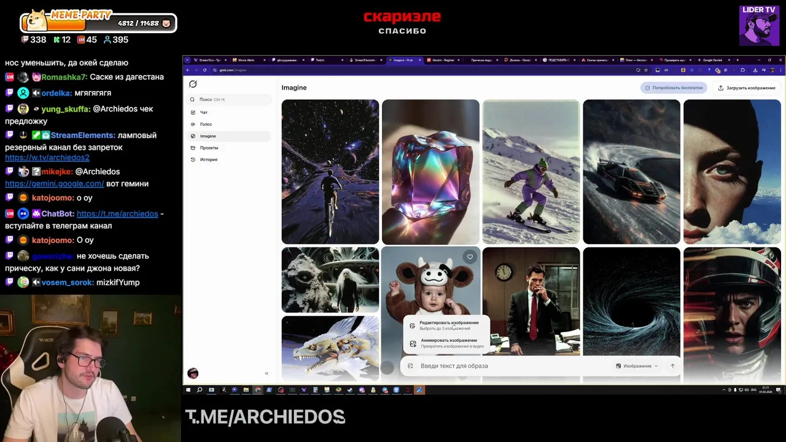Click Попробовать бесплатно button
This screenshot has height=442, width=786.
click(674, 88)
